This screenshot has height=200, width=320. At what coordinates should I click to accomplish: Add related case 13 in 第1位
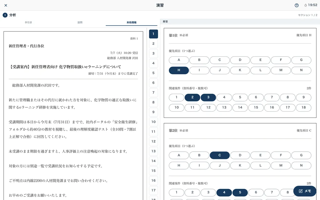tap(224, 108)
